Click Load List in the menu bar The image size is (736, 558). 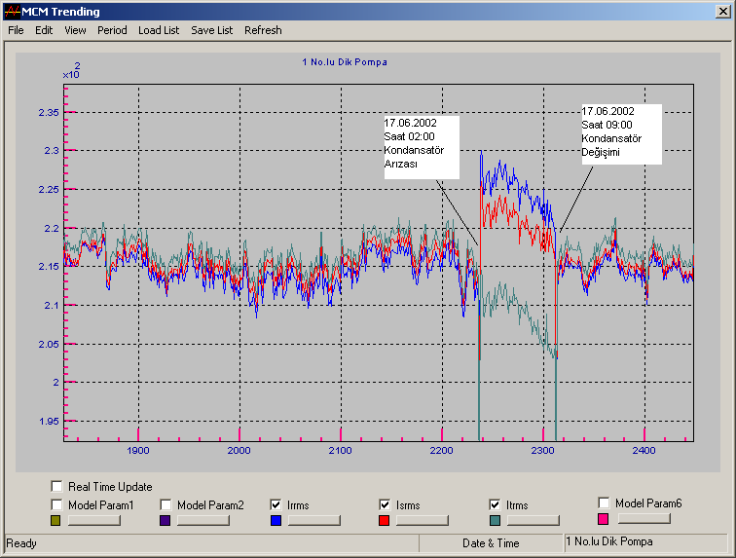tap(159, 30)
